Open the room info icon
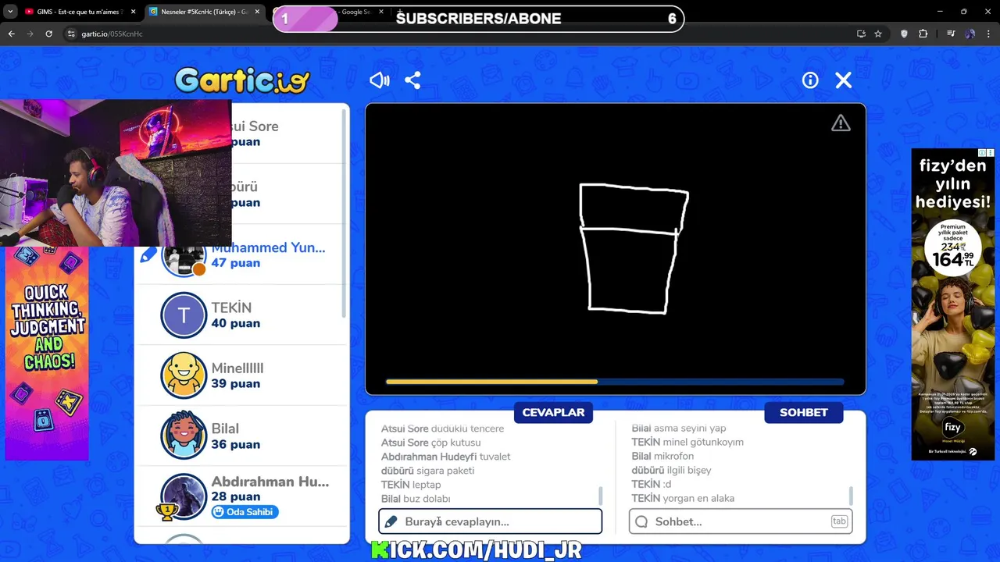Screen dimensions: 1000x562 (x=810, y=80)
